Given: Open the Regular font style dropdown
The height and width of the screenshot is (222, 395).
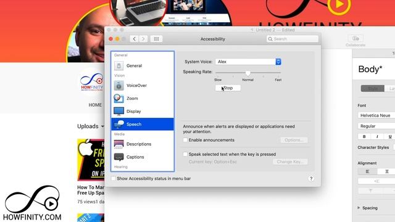Looking at the screenshot, I should coord(376,126).
